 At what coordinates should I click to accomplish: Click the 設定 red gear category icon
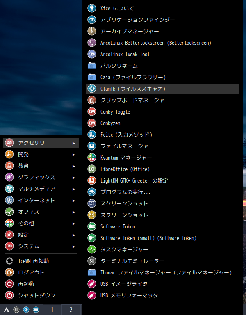(x=9, y=235)
